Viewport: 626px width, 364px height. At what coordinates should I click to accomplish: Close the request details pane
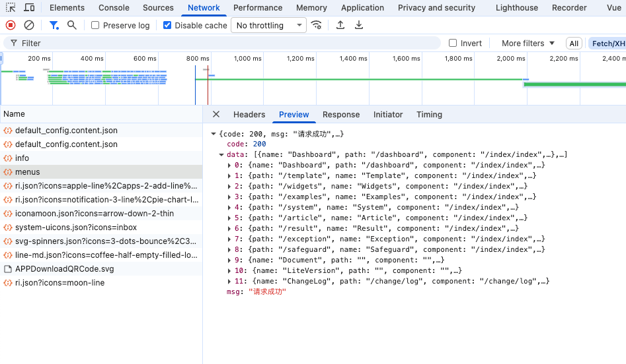point(216,114)
